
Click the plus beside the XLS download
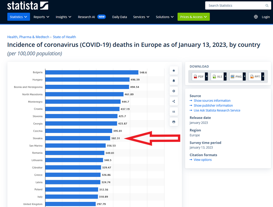coord(225,77)
